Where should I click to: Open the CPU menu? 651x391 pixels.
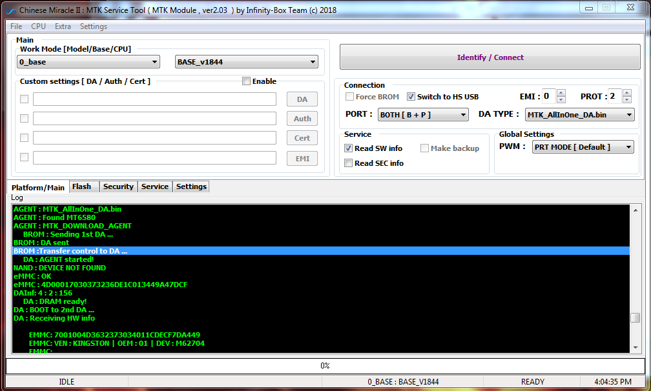38,26
